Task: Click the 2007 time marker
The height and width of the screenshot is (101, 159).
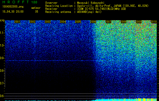Action: pyautogui.click(x=108, y=22)
